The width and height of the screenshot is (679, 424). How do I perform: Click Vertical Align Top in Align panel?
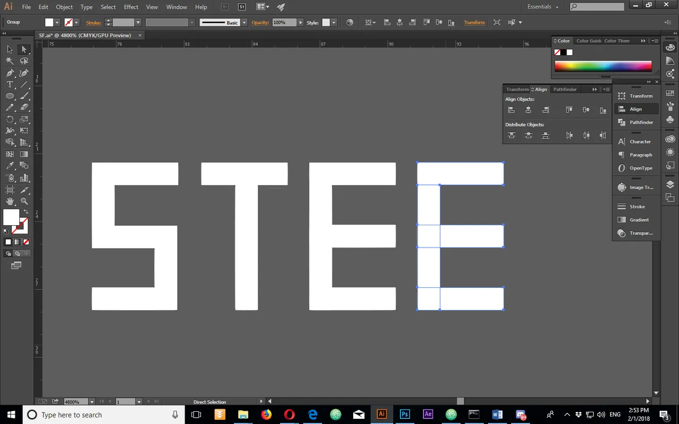tap(569, 110)
